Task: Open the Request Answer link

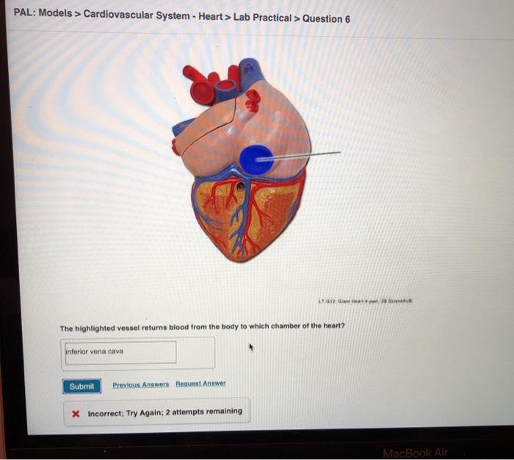Action: tap(200, 384)
